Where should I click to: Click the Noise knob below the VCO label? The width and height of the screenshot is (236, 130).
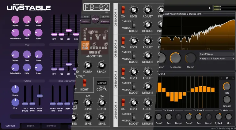(x=39, y=54)
